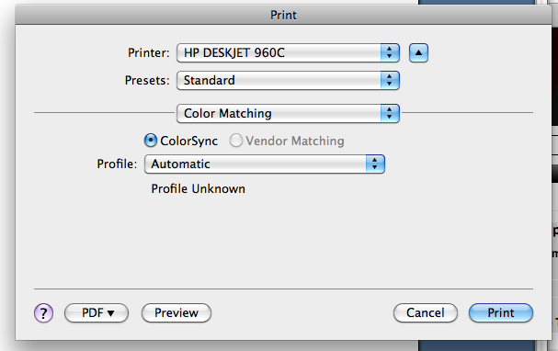The width and height of the screenshot is (558, 351).
Task: Click the blue arrows on the Presets popup
Action: 390,80
